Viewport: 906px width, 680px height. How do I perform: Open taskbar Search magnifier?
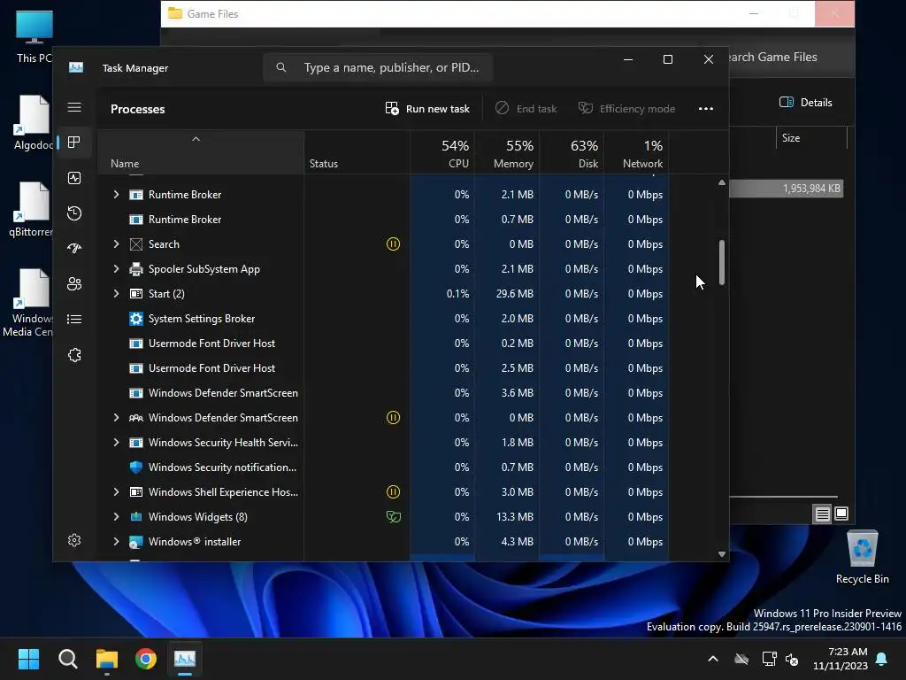[x=67, y=659]
